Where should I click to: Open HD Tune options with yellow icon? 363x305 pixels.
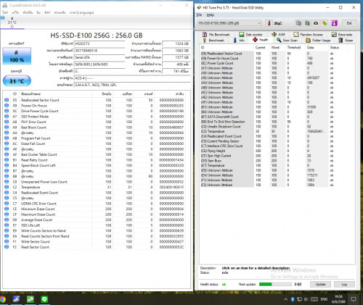(x=325, y=23)
